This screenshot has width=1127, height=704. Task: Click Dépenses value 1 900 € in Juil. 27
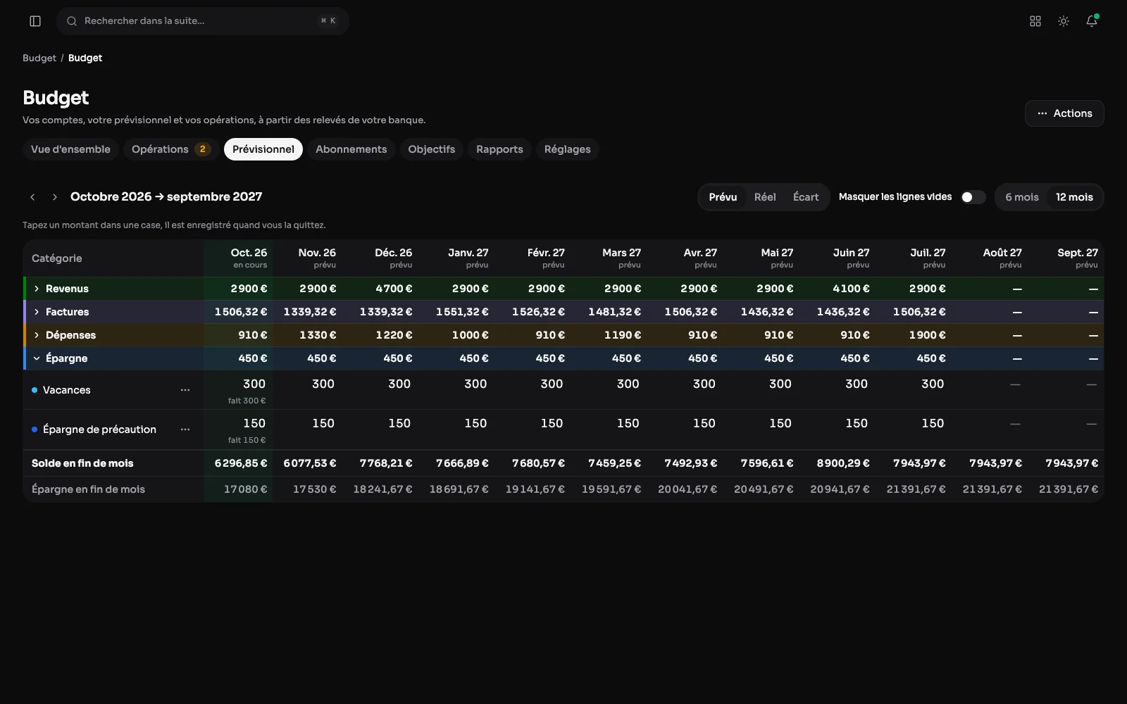(927, 335)
